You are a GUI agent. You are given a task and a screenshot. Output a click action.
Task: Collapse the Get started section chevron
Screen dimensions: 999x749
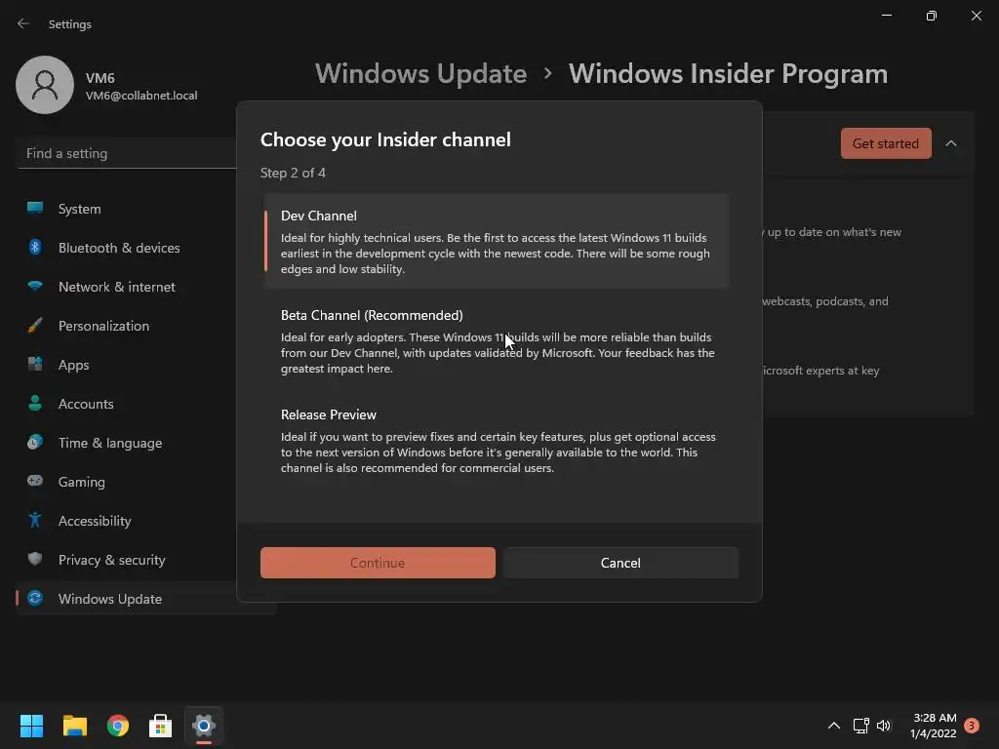[x=951, y=143]
